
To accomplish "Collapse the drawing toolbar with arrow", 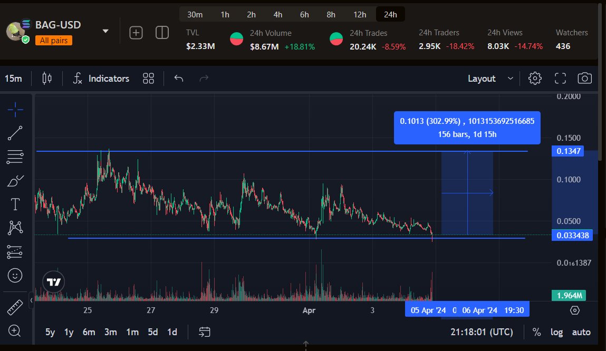I will click(x=31, y=300).
